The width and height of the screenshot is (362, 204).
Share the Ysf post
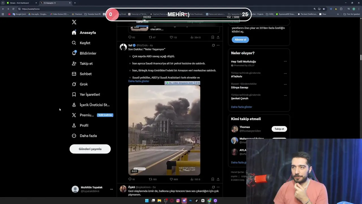coord(218,179)
